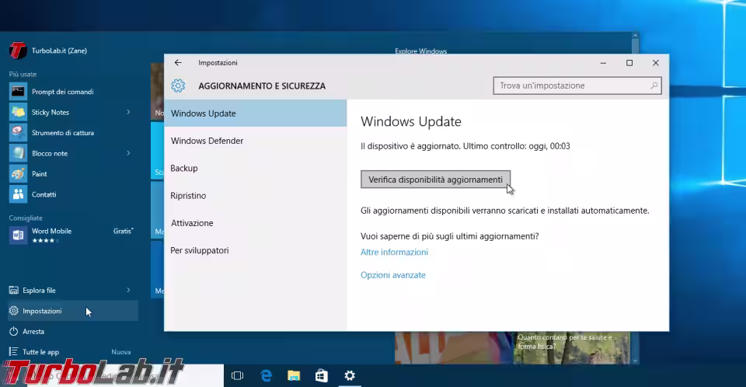Open the Altre informazioni link
The image size is (746, 387).
click(x=394, y=253)
